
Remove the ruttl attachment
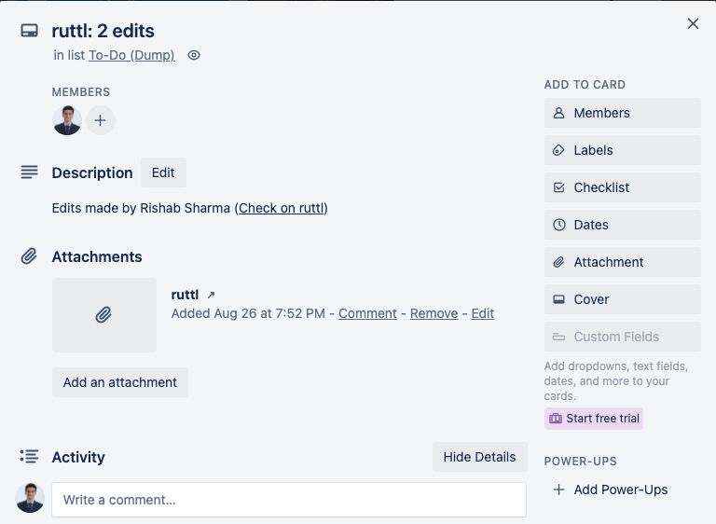(x=434, y=313)
